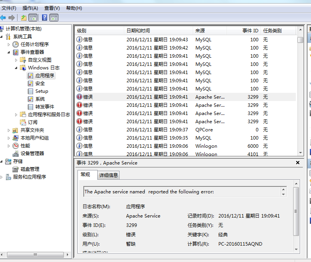
Task: Expand the 本地用户和组 node
Action: (9, 138)
